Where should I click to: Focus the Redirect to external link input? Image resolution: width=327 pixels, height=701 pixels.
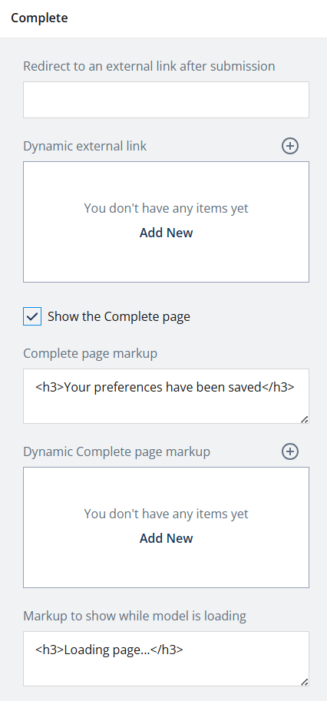166,100
